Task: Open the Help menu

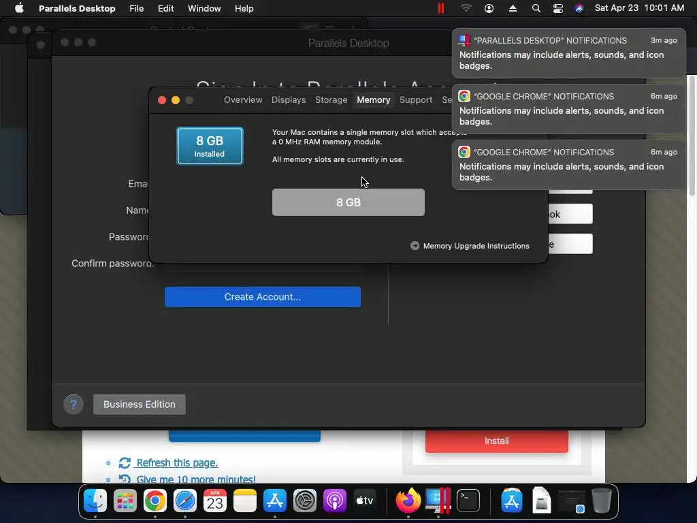Action: 244,8
